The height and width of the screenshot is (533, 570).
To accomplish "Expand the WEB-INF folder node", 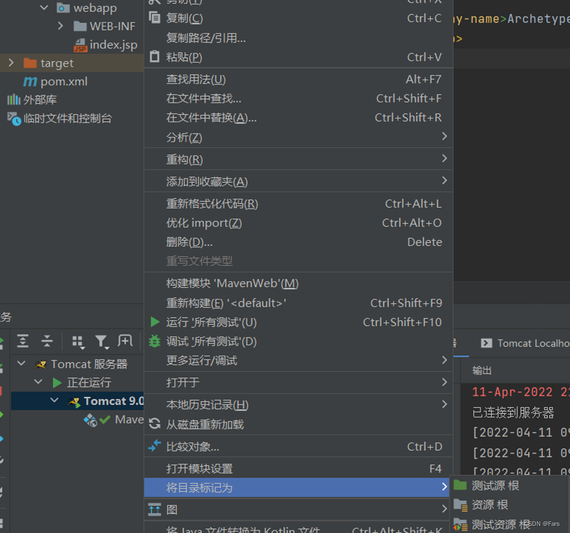I will coord(60,26).
